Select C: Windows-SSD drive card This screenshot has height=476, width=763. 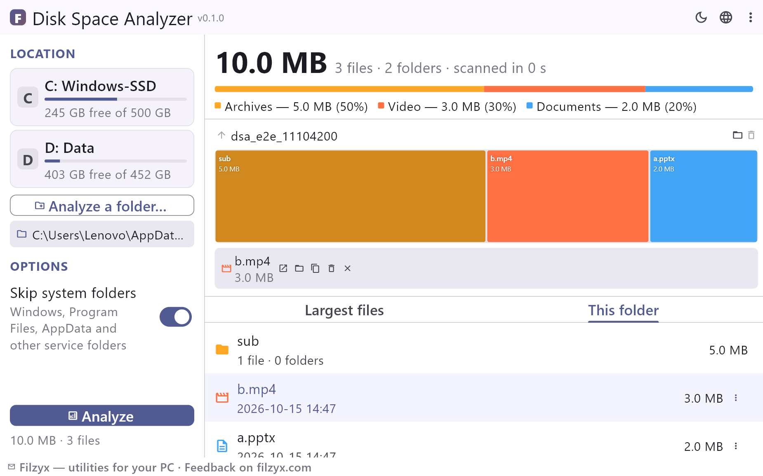102,97
